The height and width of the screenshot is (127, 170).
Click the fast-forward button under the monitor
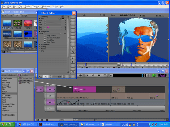pos(119,68)
